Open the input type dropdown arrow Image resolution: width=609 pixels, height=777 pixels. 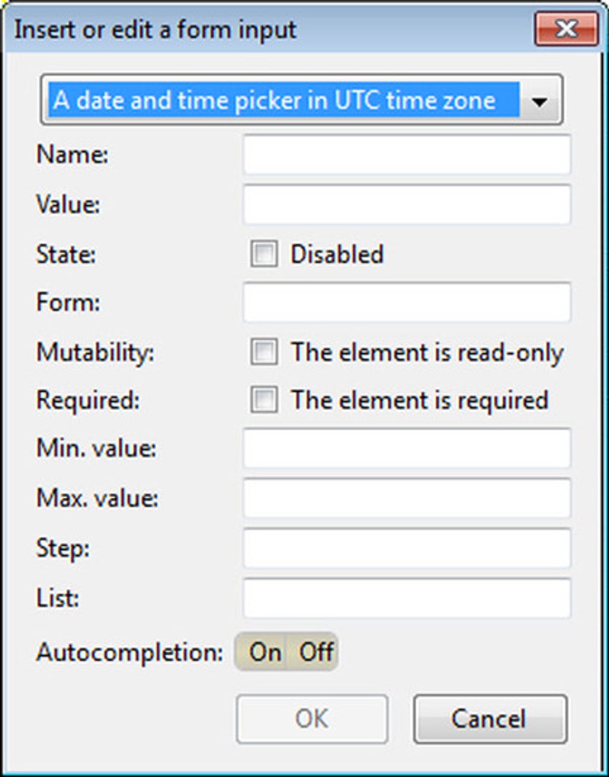(539, 101)
